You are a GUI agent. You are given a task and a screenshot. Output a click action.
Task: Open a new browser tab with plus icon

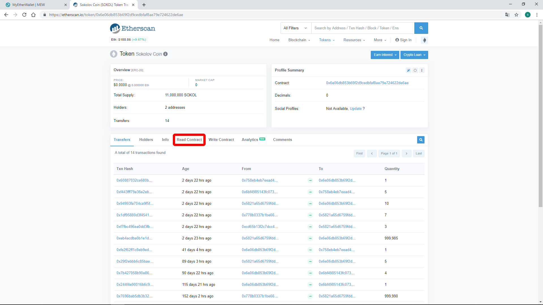click(144, 5)
